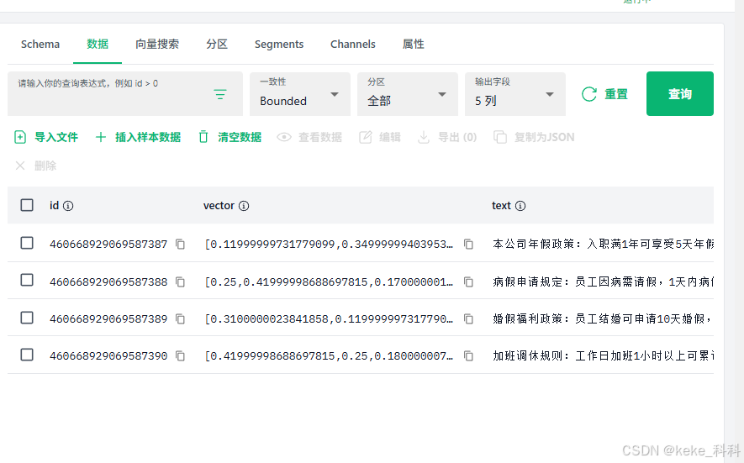Screen dimensions: 744x463
Task: Switch to the Schema tab
Action: [40, 45]
